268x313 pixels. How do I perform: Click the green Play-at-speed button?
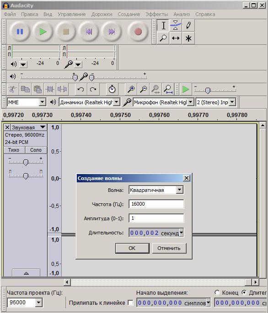pos(186,89)
